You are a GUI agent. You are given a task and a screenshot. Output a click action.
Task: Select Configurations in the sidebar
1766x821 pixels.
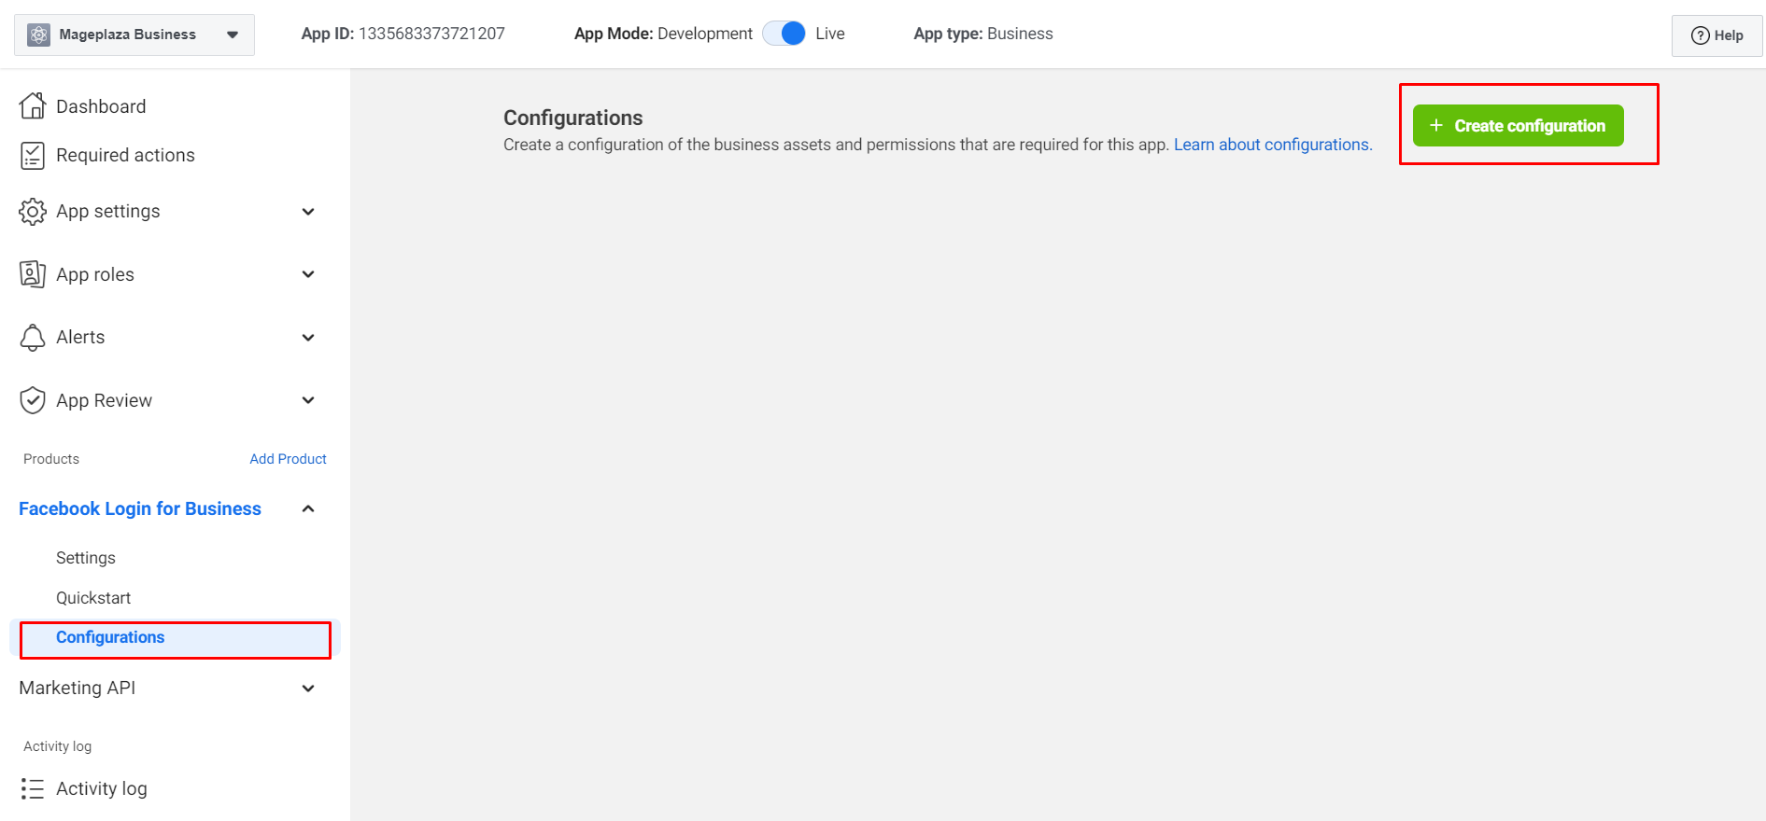110,638
